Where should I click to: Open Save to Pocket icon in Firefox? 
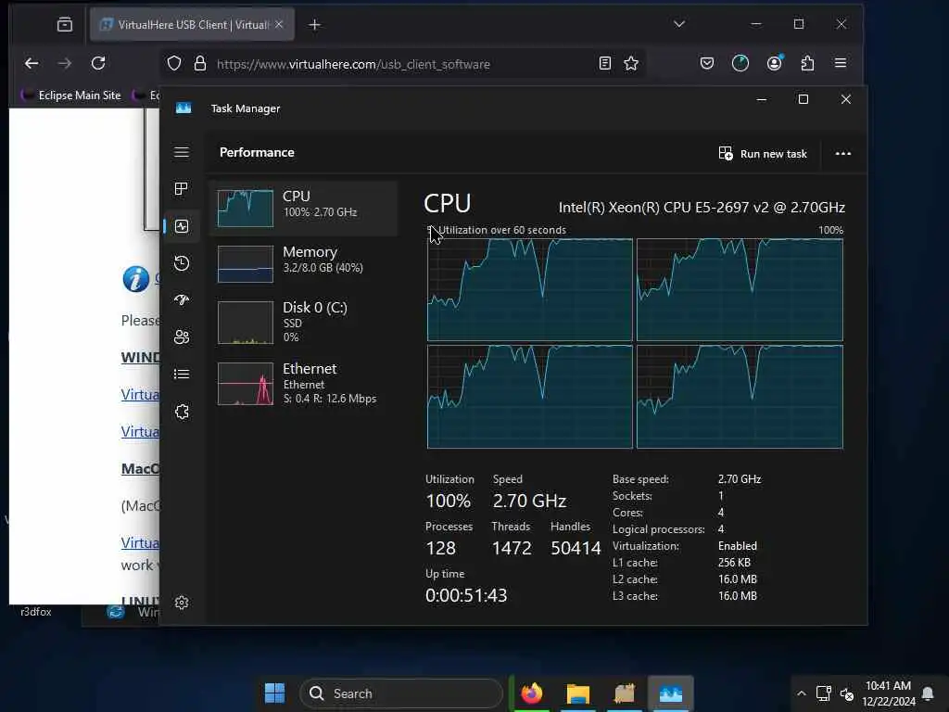point(707,63)
